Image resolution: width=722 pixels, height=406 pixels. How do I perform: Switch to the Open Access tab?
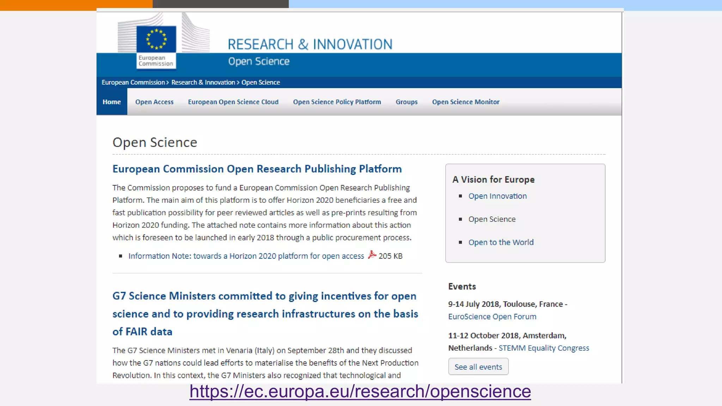154,102
